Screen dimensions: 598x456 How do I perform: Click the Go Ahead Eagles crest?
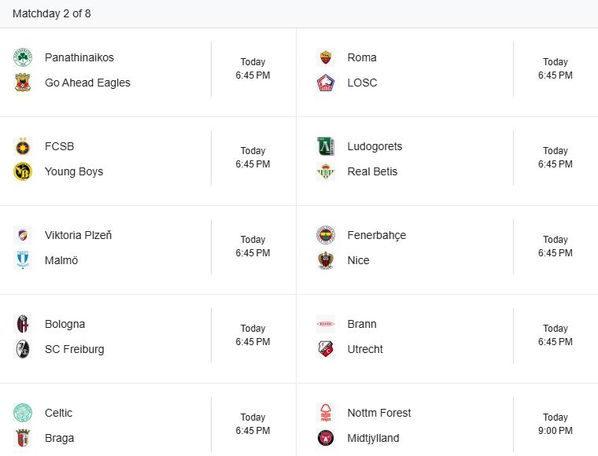point(23,83)
